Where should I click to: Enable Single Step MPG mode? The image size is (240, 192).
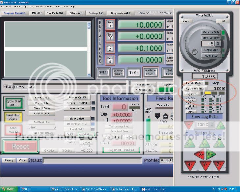pos(211,50)
